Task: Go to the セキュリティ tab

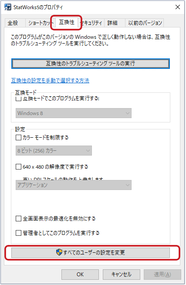Action: tap(92, 23)
